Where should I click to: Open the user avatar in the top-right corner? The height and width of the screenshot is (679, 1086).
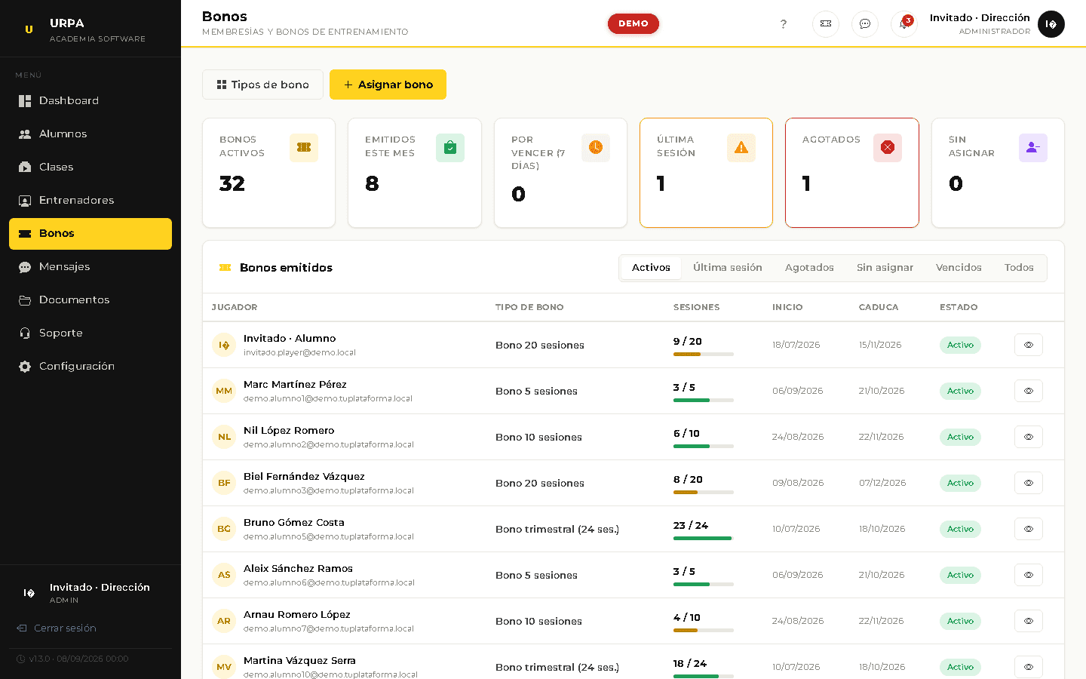pyautogui.click(x=1051, y=24)
